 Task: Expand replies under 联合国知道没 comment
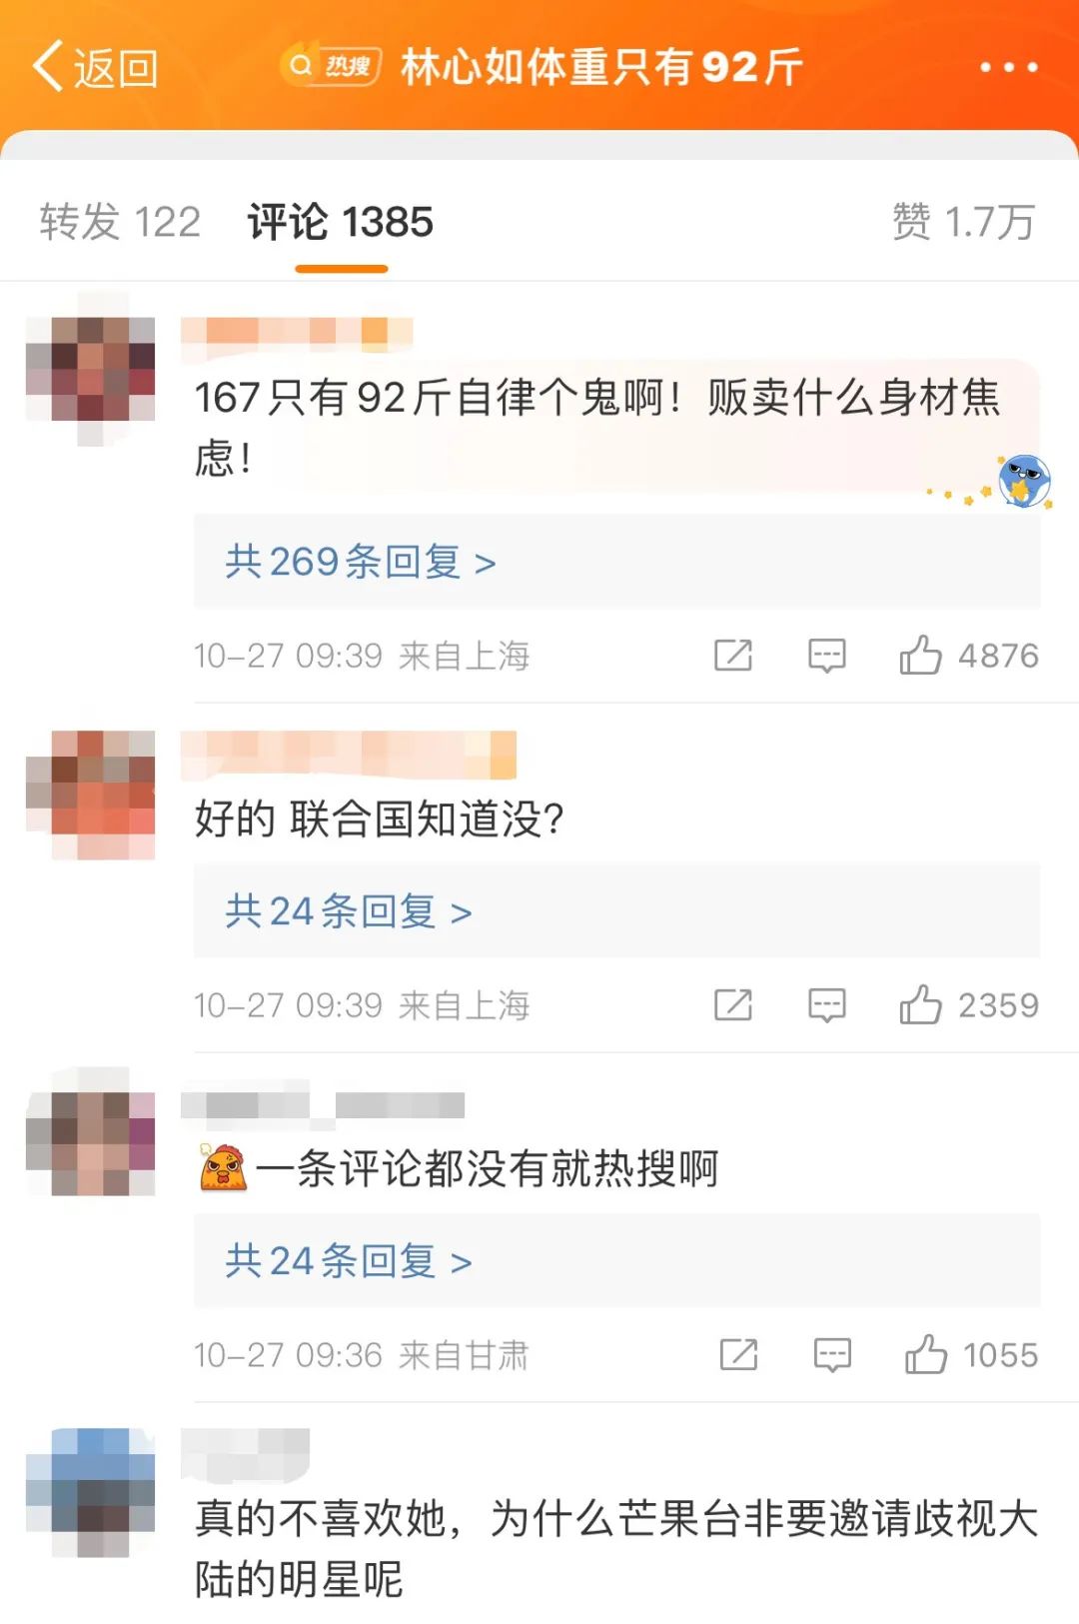pyautogui.click(x=349, y=911)
